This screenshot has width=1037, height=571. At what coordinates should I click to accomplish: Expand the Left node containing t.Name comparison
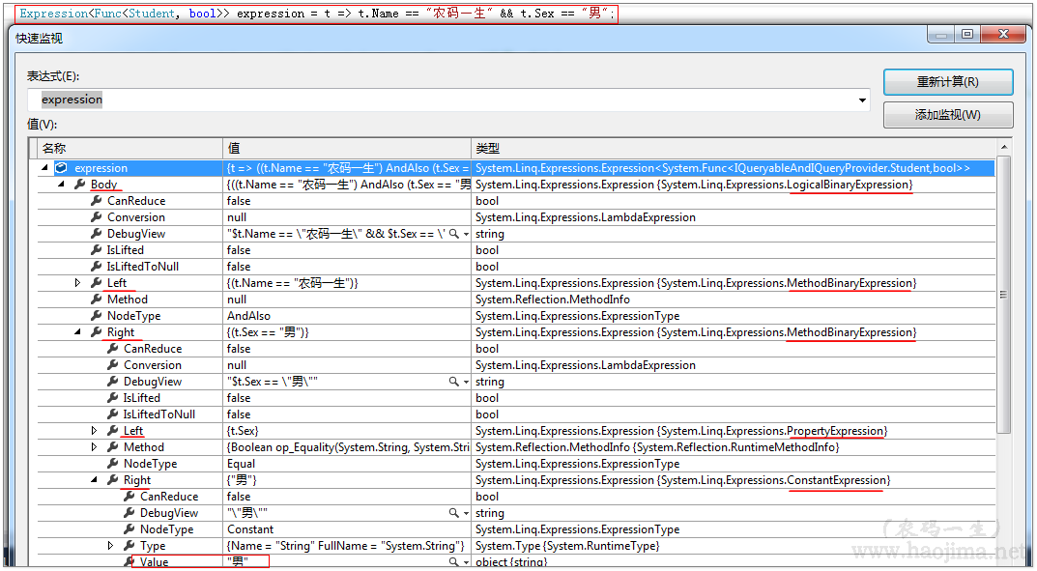coord(78,283)
